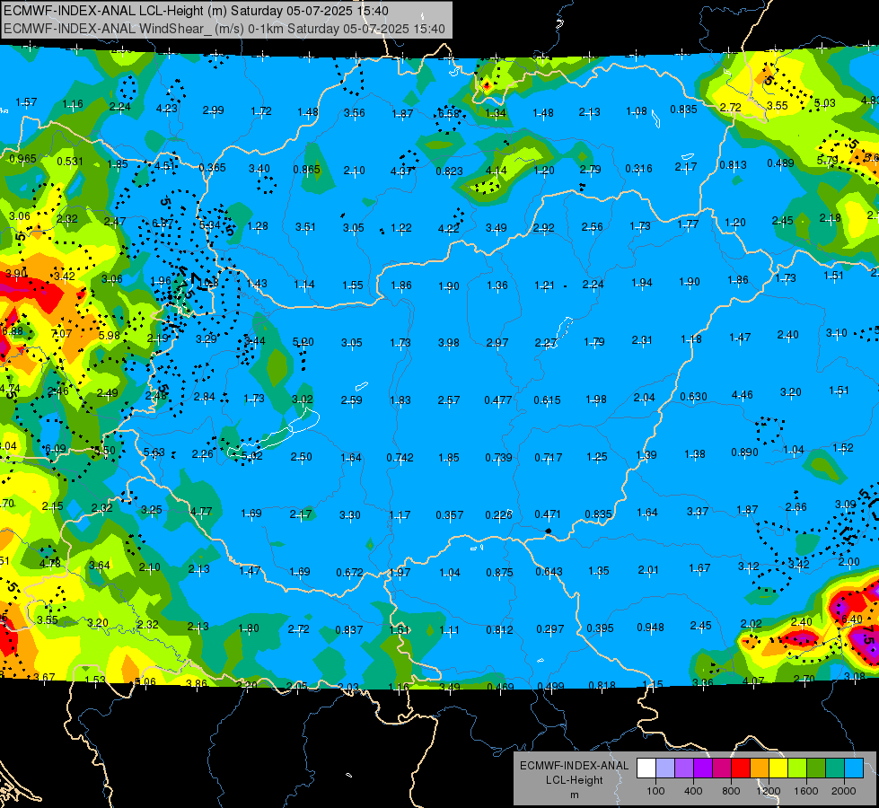Screen dimensions: 879x808
Task: Click the wind shear value '0.477'
Action: pyautogui.click(x=498, y=400)
